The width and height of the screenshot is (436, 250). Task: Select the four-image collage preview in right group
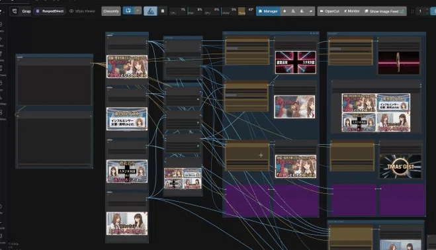click(376, 112)
